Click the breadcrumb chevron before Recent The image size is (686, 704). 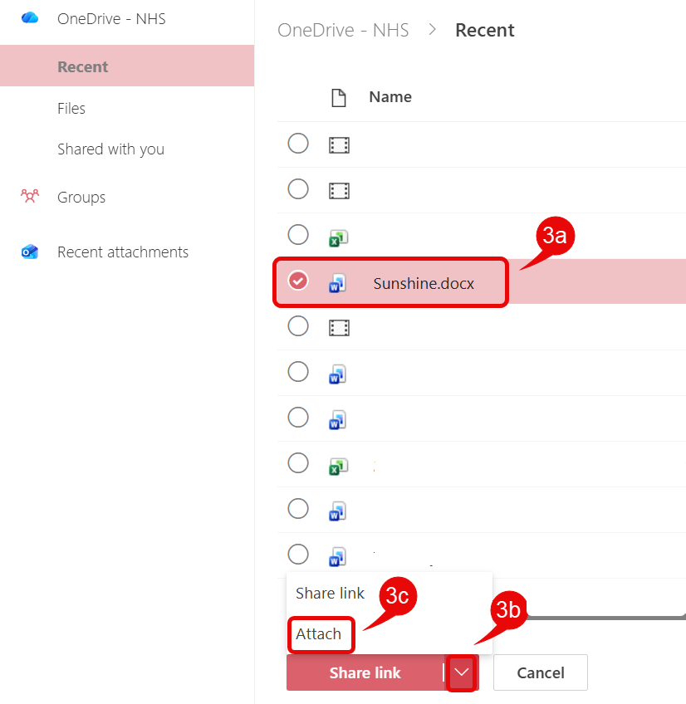click(x=432, y=30)
